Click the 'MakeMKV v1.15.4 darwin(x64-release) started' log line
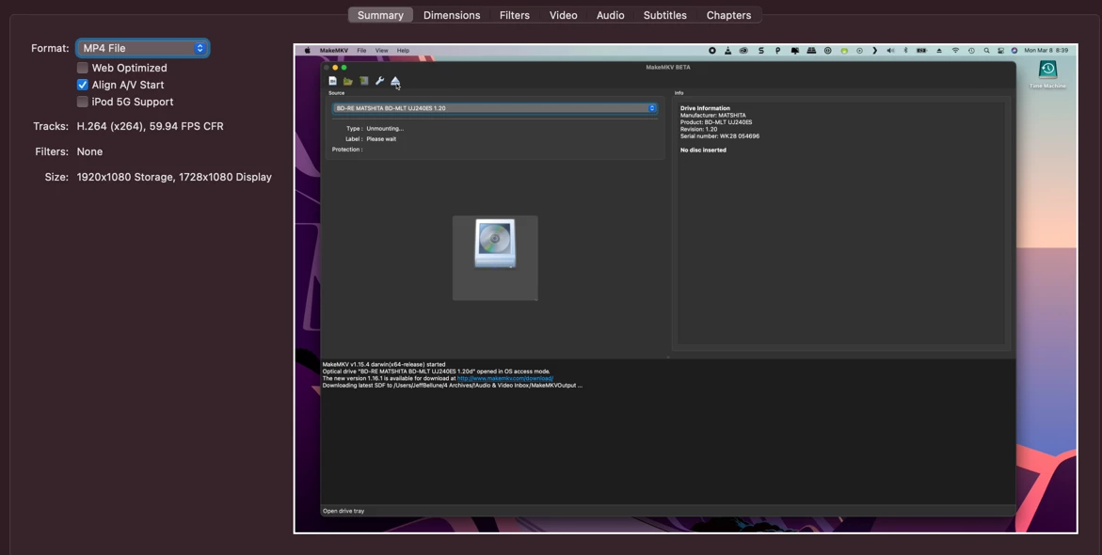 [384, 365]
